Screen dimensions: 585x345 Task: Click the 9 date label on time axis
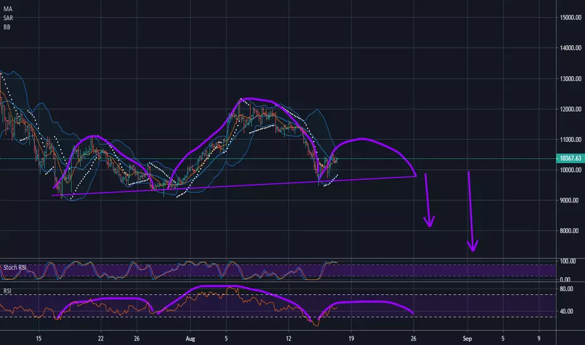click(539, 339)
